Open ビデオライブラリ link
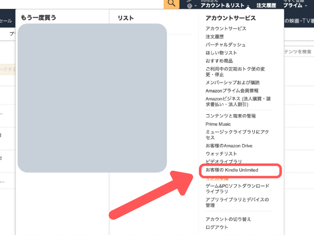Viewport: 314px width, 235px height. point(223,161)
